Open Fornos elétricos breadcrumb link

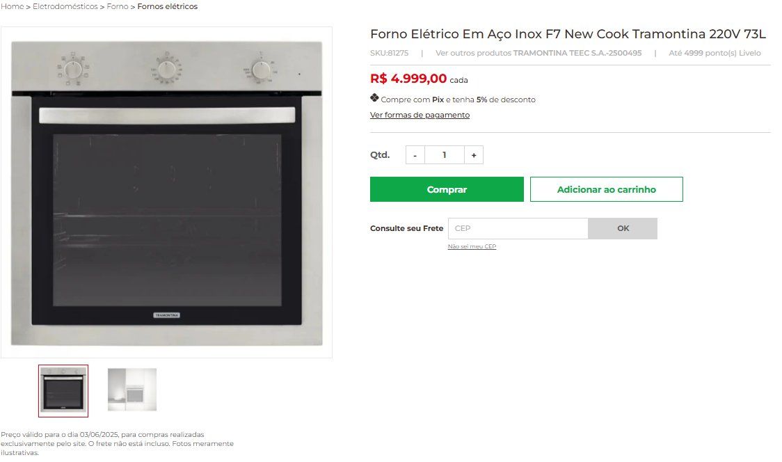168,6
